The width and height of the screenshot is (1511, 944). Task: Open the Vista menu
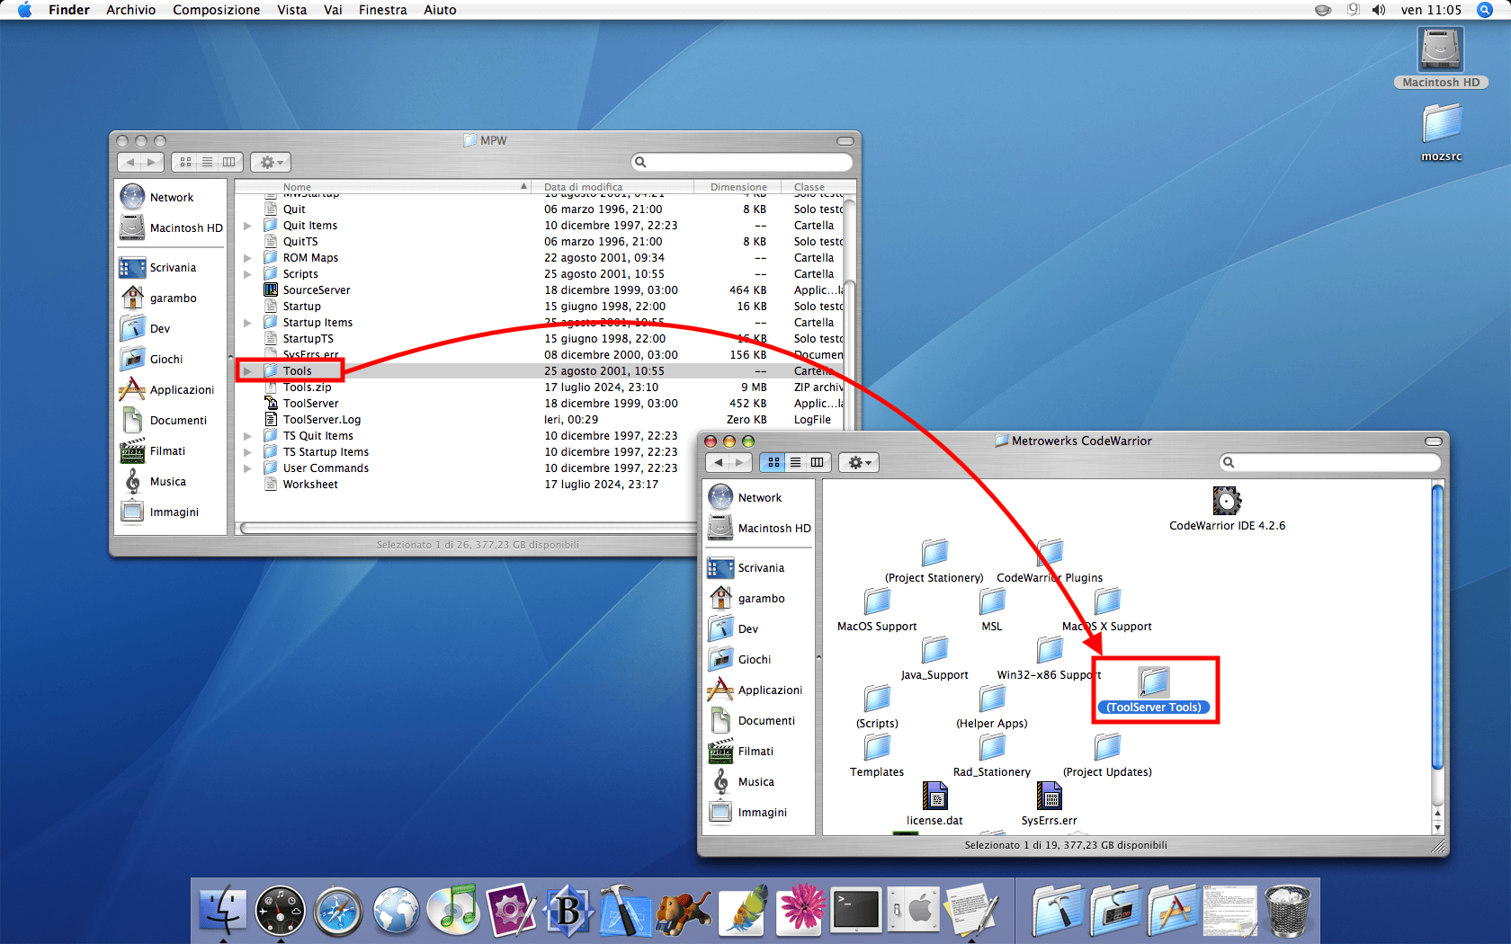(x=291, y=10)
